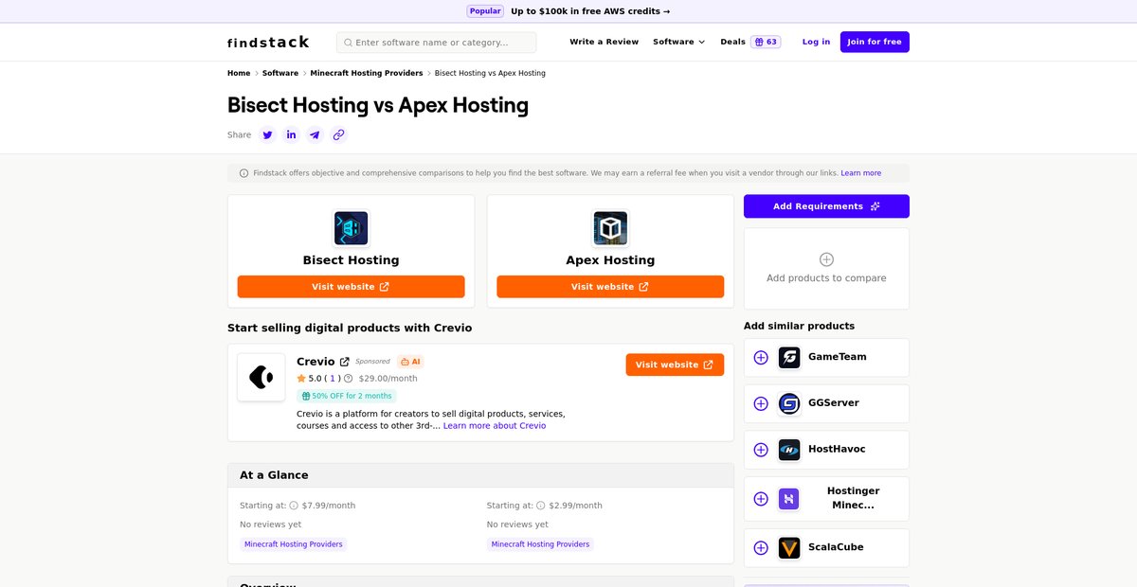Screen dimensions: 1137x587
Task: Click the $7.99/month starting price
Action: pyautogui.click(x=329, y=506)
